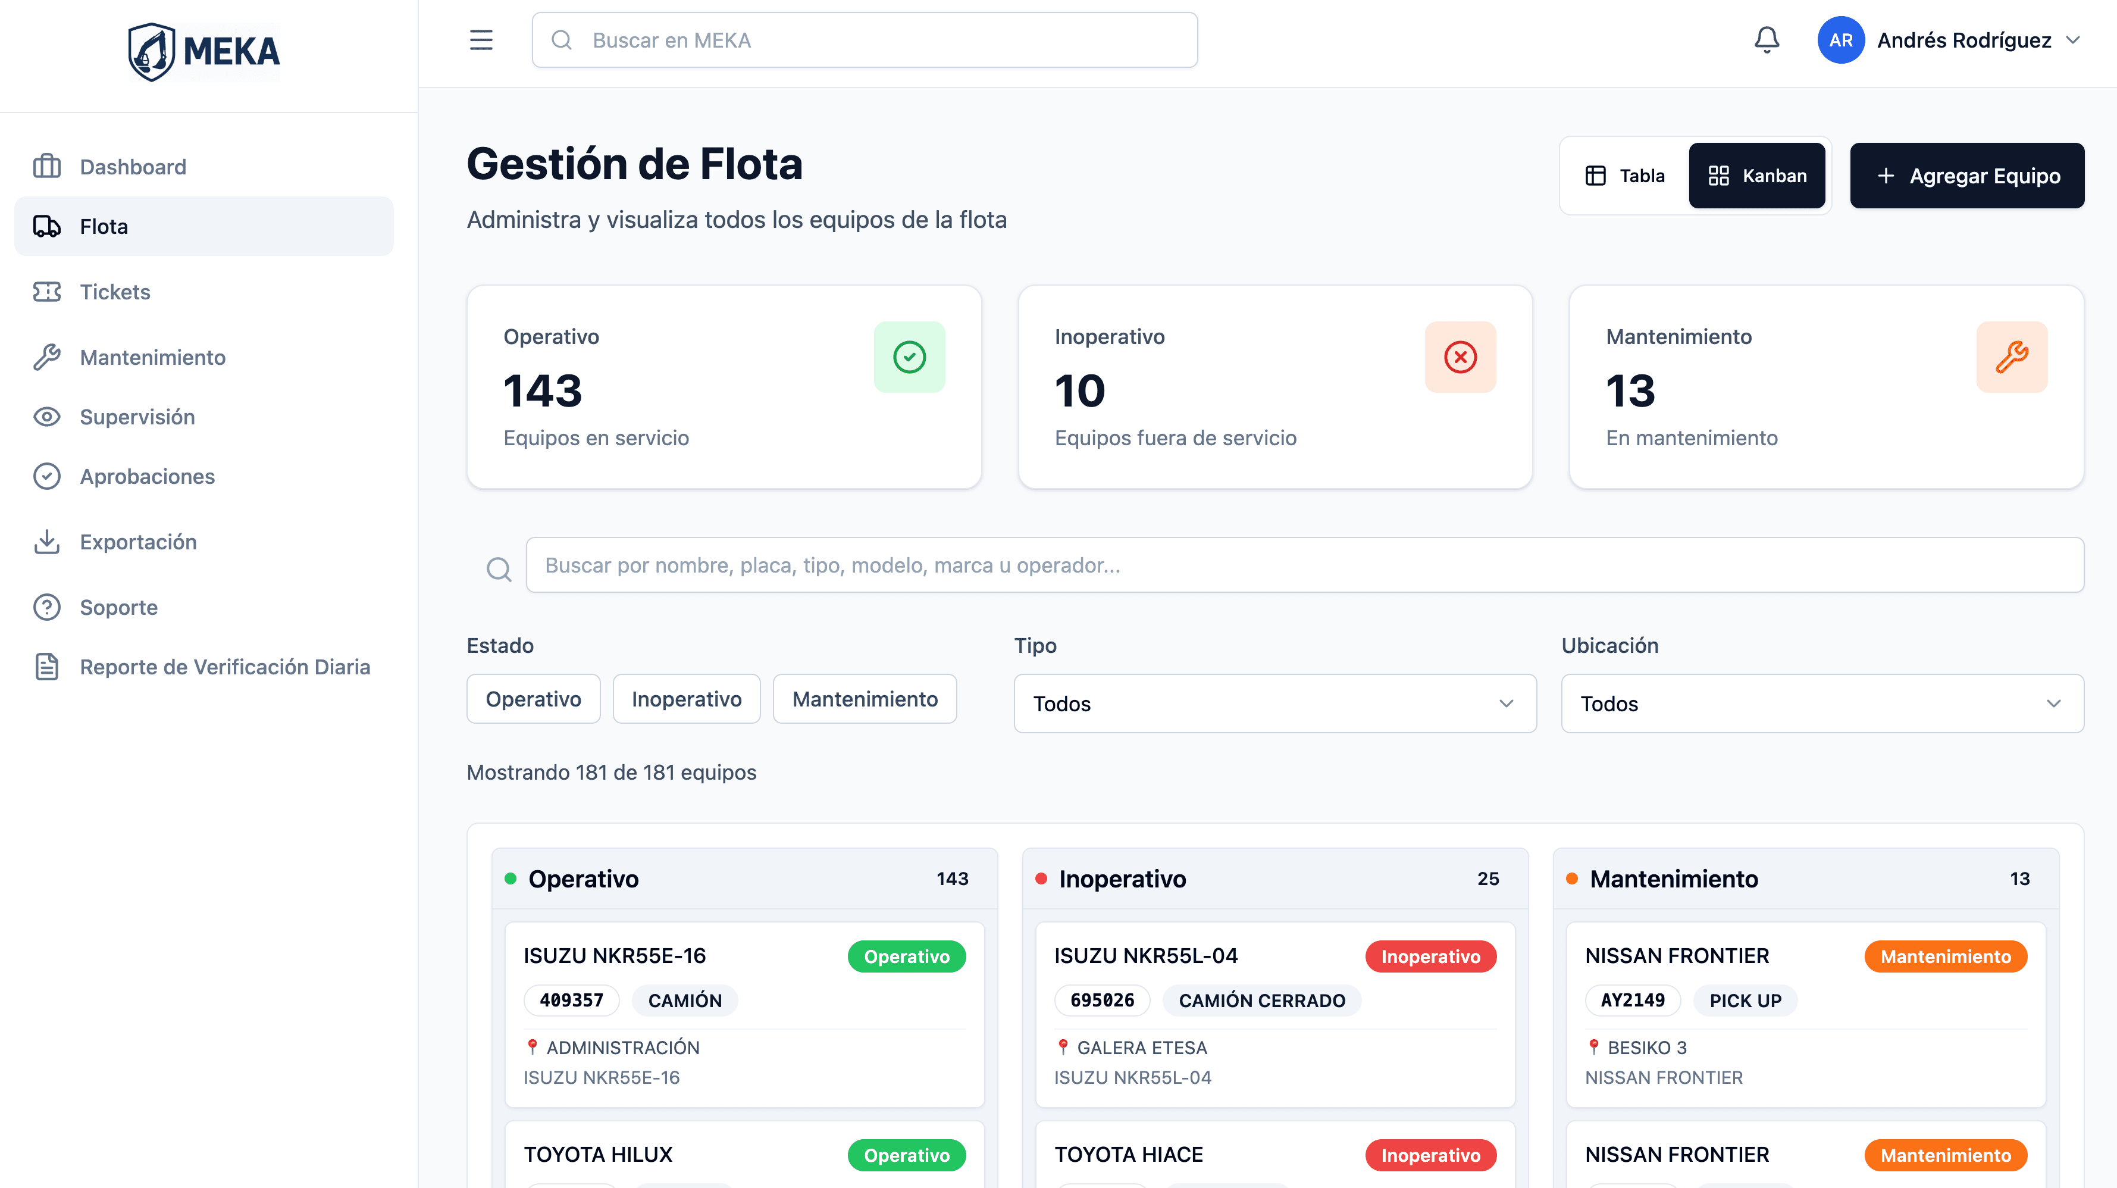Select the Tickets icon in the sidebar

pyautogui.click(x=47, y=292)
